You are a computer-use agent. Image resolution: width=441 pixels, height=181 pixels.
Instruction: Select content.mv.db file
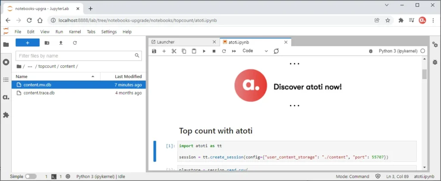79,85
